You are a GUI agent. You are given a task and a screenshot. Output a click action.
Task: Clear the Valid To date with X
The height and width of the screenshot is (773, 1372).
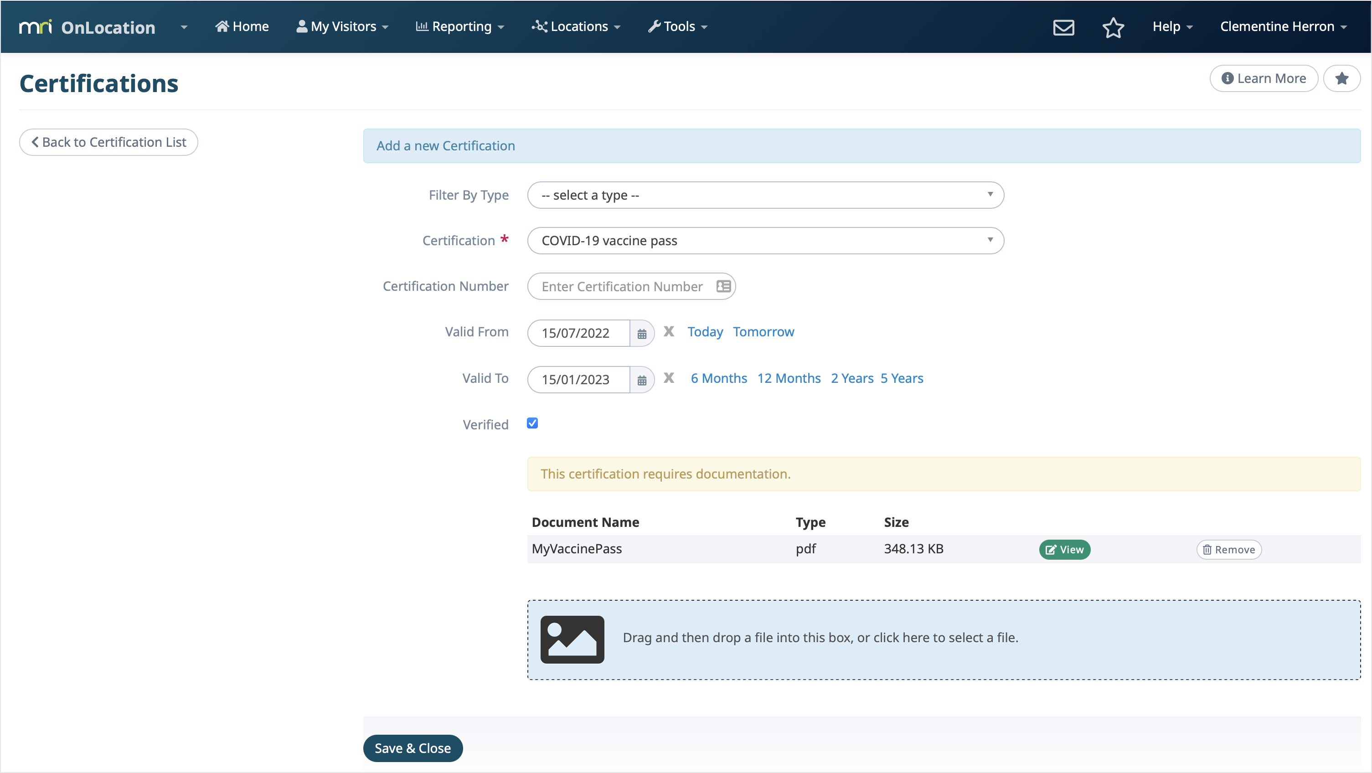click(x=669, y=378)
